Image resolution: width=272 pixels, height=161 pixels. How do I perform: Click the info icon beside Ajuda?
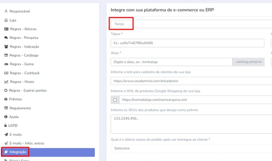6,117
